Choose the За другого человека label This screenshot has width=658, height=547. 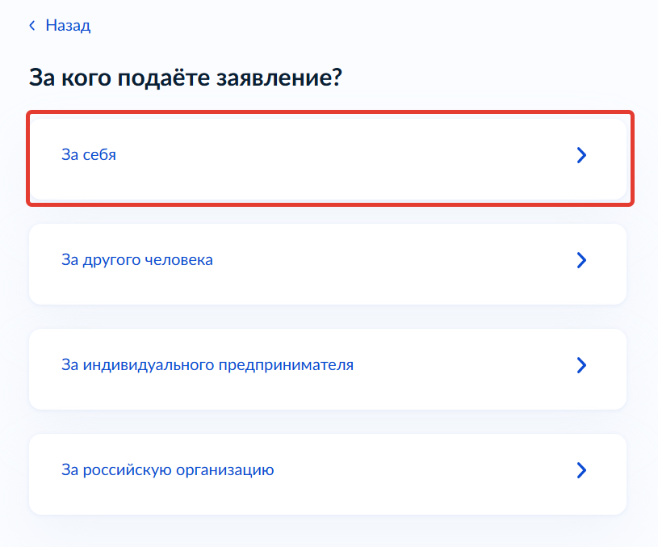137,260
